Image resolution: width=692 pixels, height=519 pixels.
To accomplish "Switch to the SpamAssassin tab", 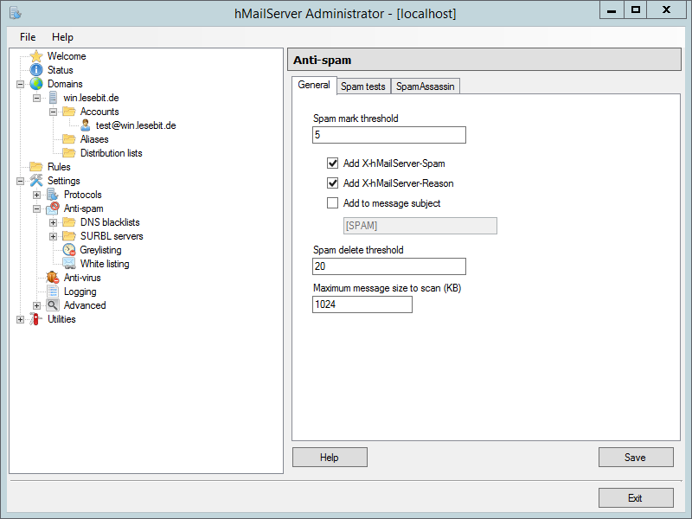I will click(425, 86).
